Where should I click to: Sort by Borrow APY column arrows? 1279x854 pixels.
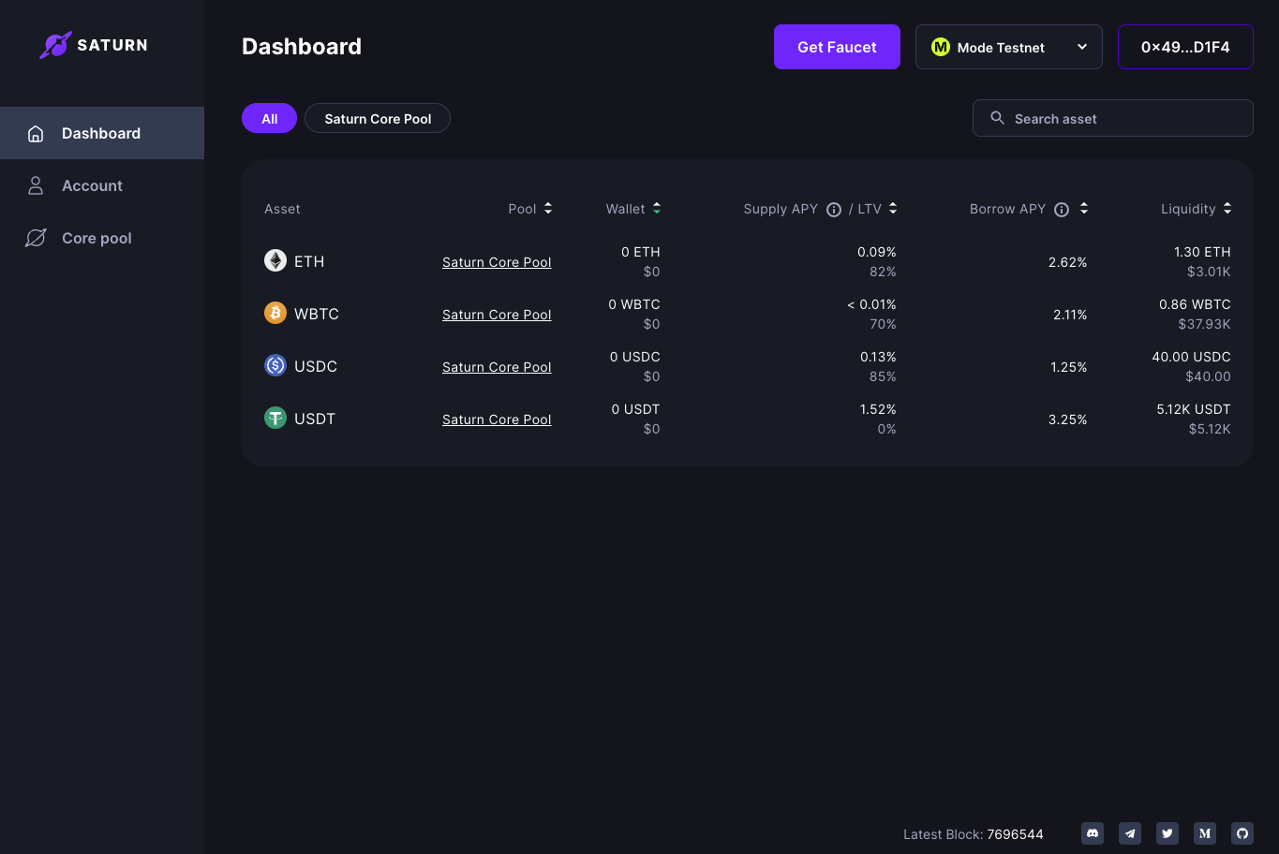click(x=1084, y=209)
